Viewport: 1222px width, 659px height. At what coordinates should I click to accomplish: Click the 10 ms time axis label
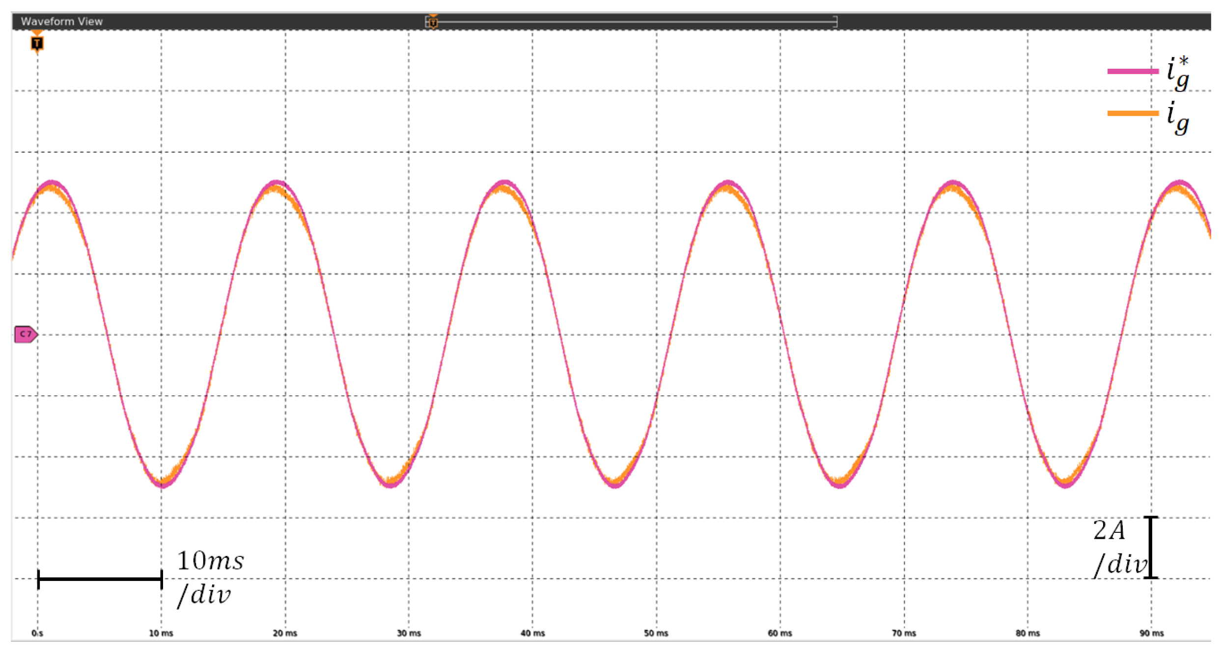click(161, 633)
